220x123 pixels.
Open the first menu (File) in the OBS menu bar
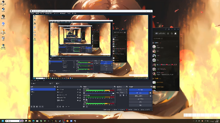tap(32, 13)
